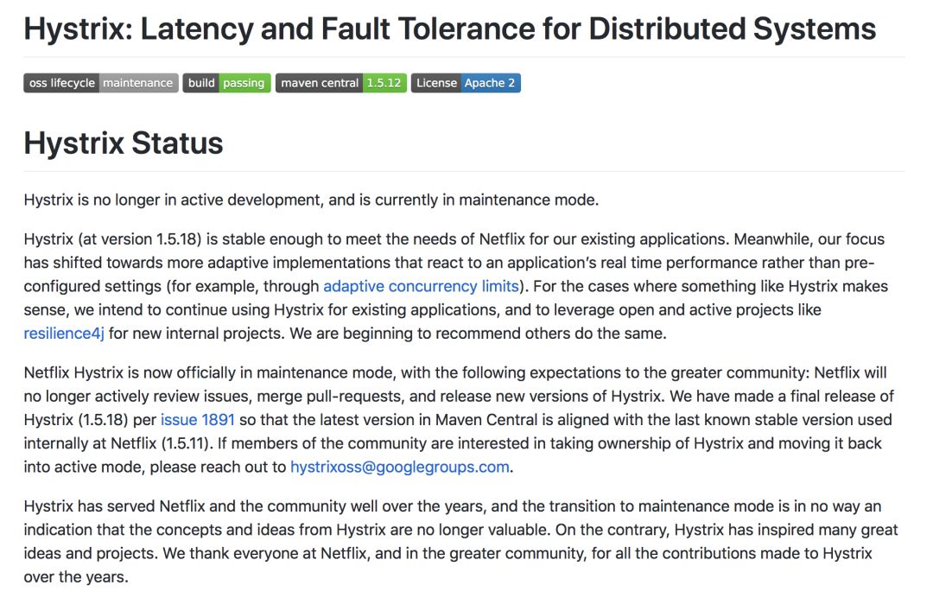Open the build passing badge
The height and width of the screenshot is (598, 933).
point(226,83)
